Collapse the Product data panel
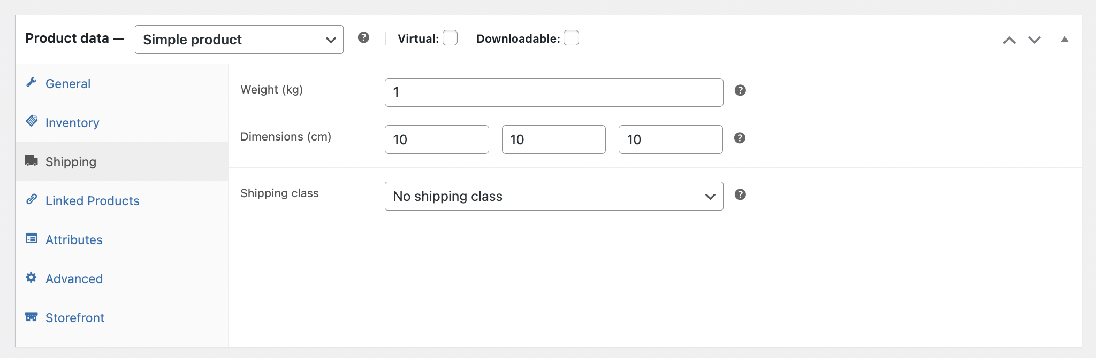1096x358 pixels. point(1064,38)
